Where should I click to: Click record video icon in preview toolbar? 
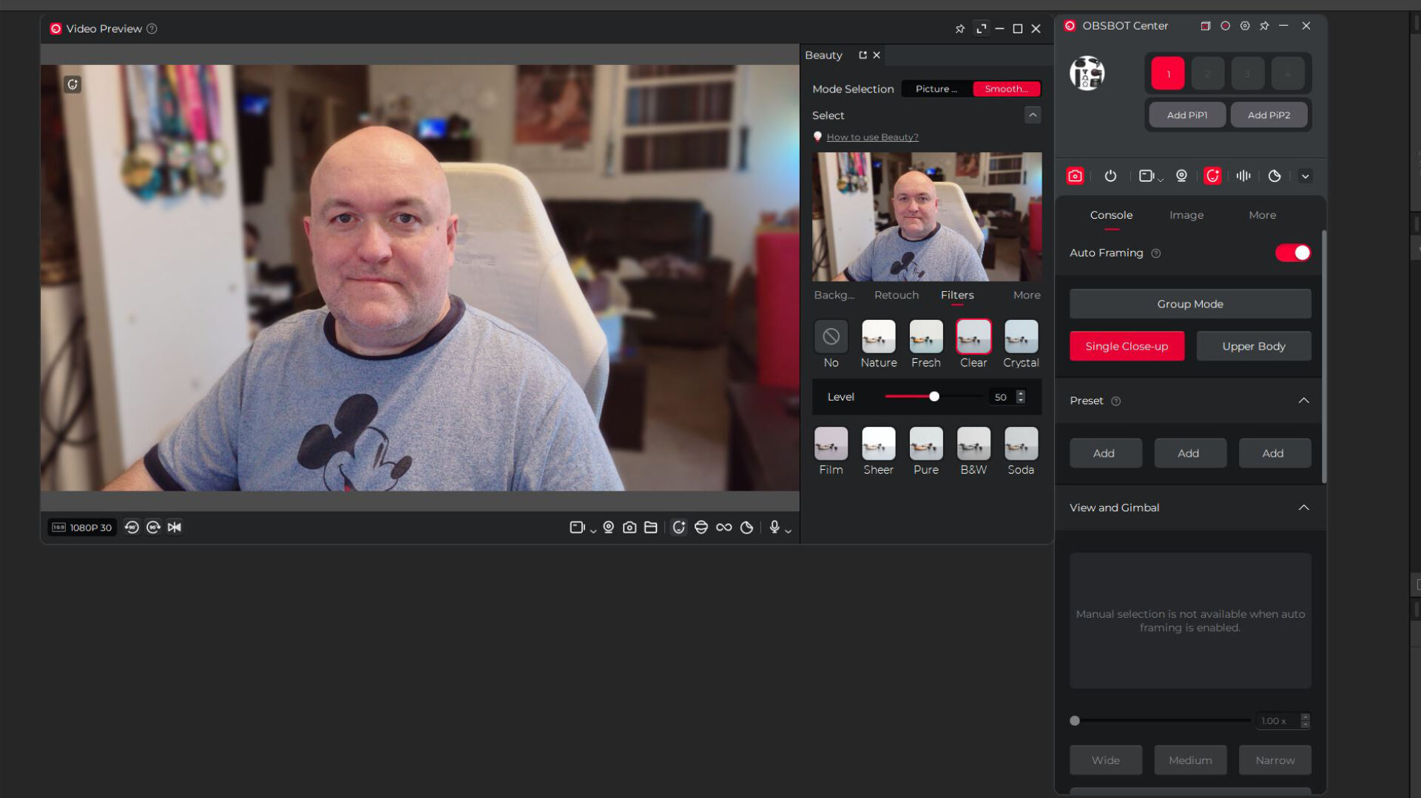coord(577,527)
